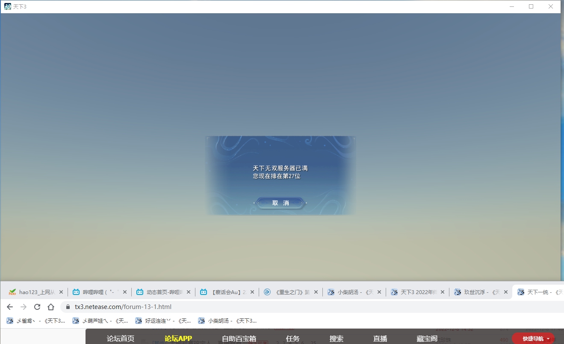564x344 pixels.
Task: Close the 《重生之门》 browser tab
Action: [316, 292]
